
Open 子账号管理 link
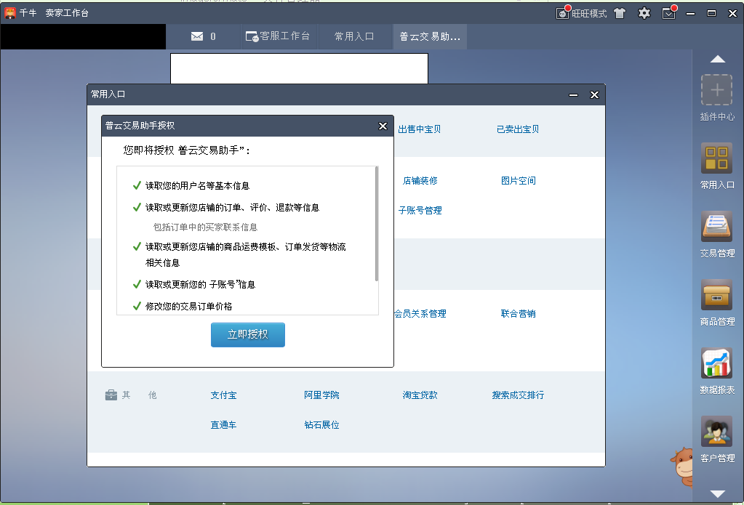[420, 211]
